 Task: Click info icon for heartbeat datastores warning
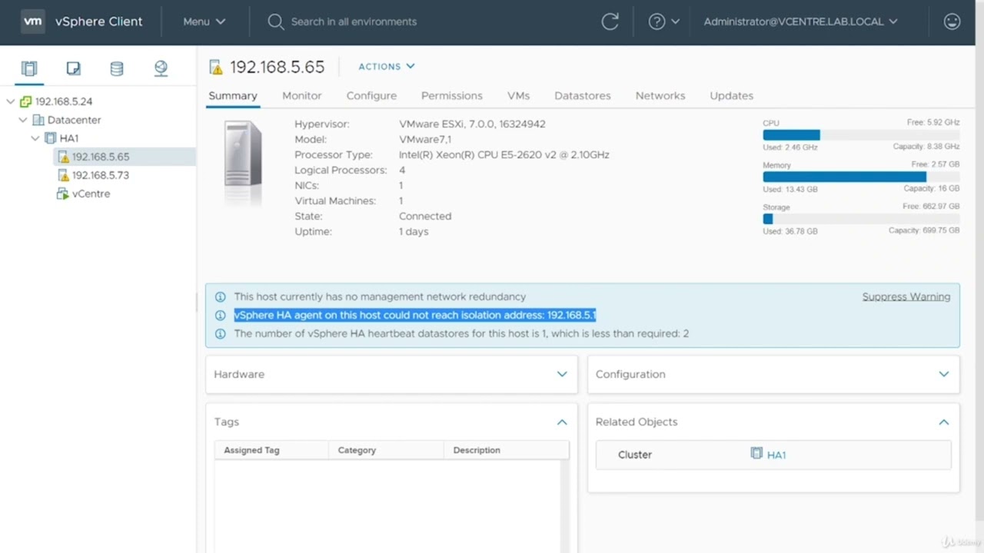click(221, 333)
